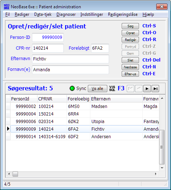Click the vertical scrollbar up arrow

[x=162, y=98]
